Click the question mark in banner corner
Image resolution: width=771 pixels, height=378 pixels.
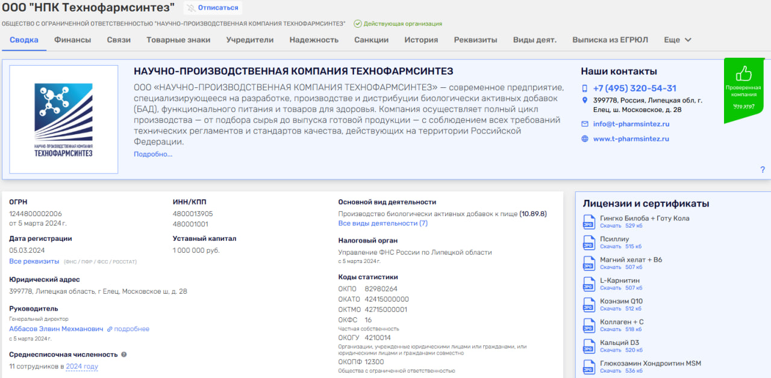click(x=763, y=170)
